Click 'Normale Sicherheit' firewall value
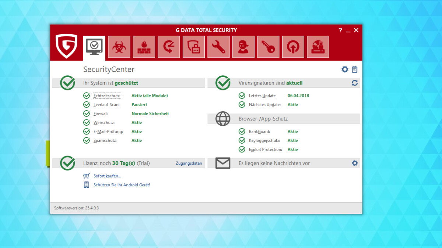The height and width of the screenshot is (248, 442). tap(150, 114)
